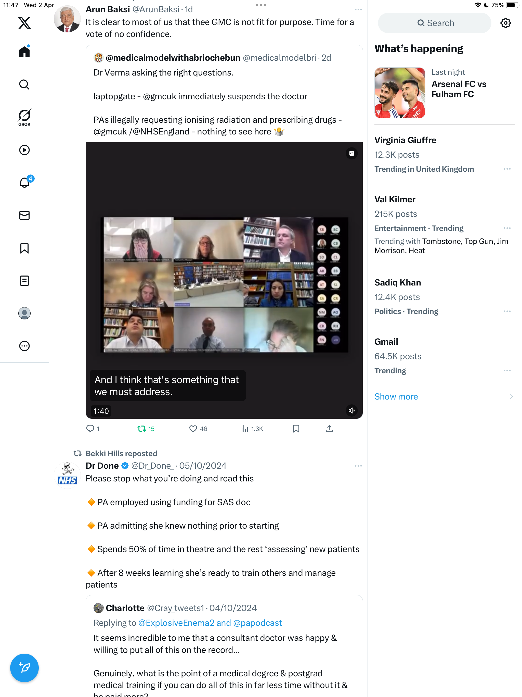Click Show more under trends

(x=396, y=396)
